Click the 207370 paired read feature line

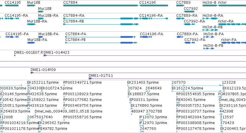(197, 85)
